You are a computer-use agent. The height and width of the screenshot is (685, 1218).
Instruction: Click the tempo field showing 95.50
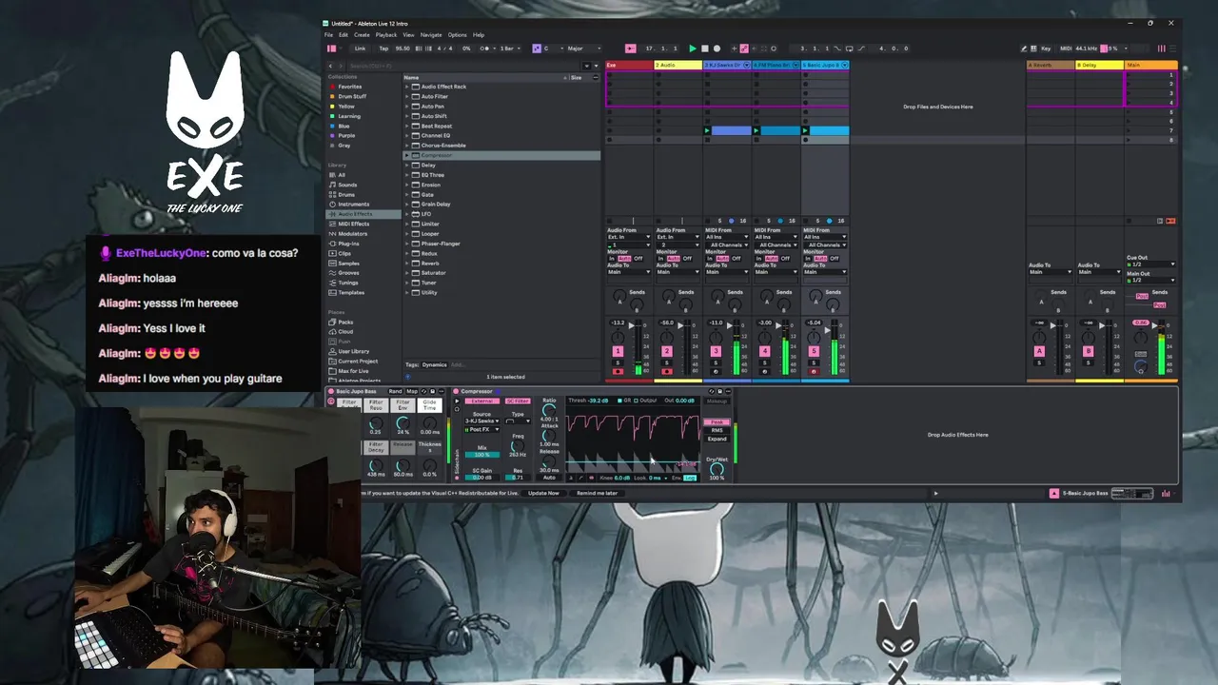pyautogui.click(x=403, y=49)
